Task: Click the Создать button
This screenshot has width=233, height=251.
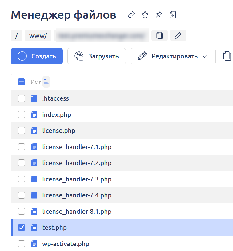Action: point(37,56)
